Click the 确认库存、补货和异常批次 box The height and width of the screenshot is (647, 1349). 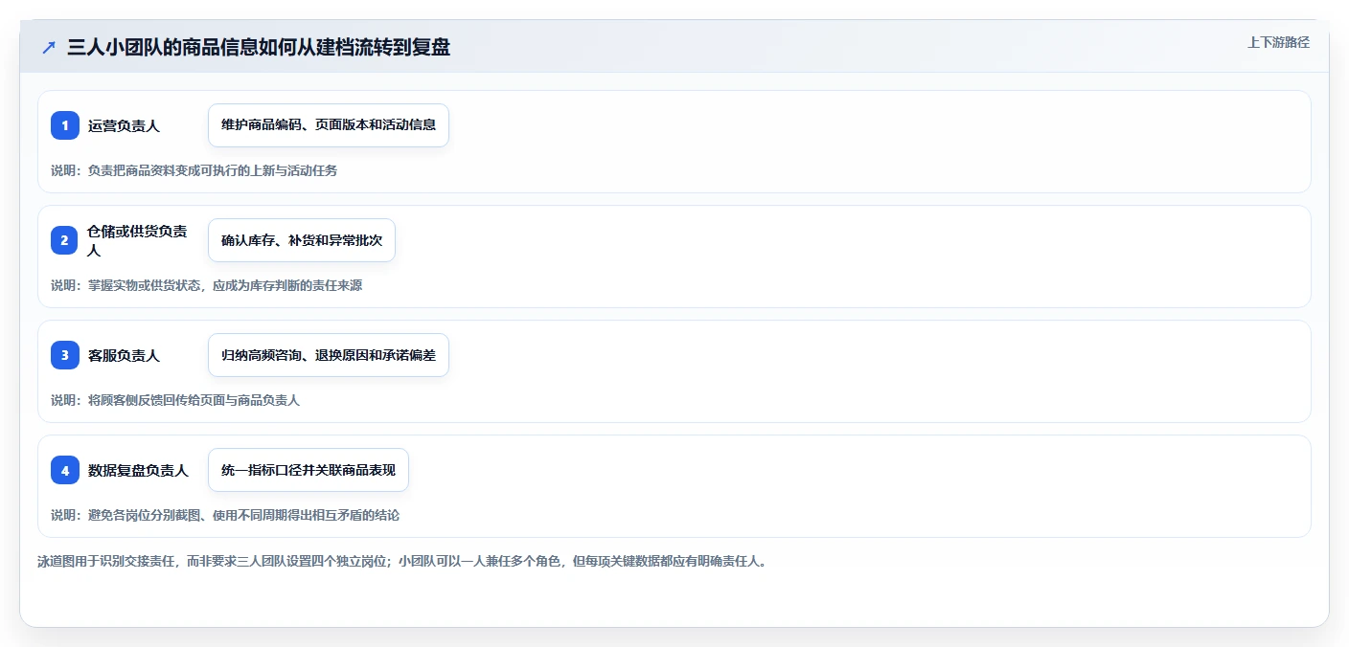click(x=302, y=240)
